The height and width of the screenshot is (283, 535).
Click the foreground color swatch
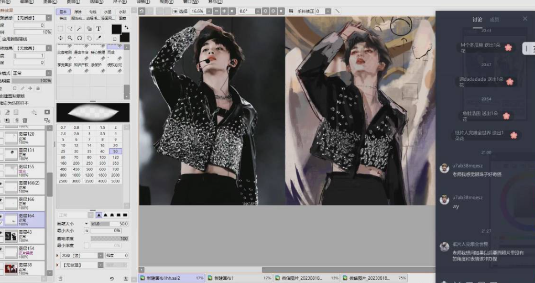click(116, 29)
